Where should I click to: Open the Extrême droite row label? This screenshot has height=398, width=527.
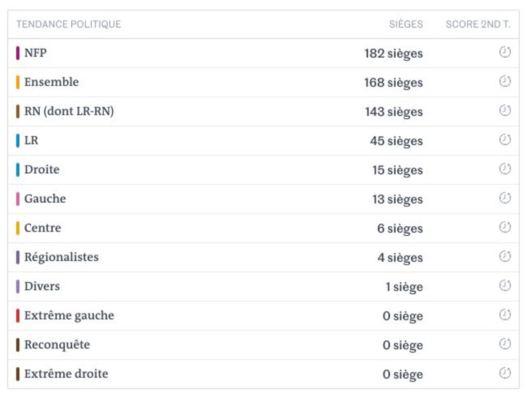66,374
